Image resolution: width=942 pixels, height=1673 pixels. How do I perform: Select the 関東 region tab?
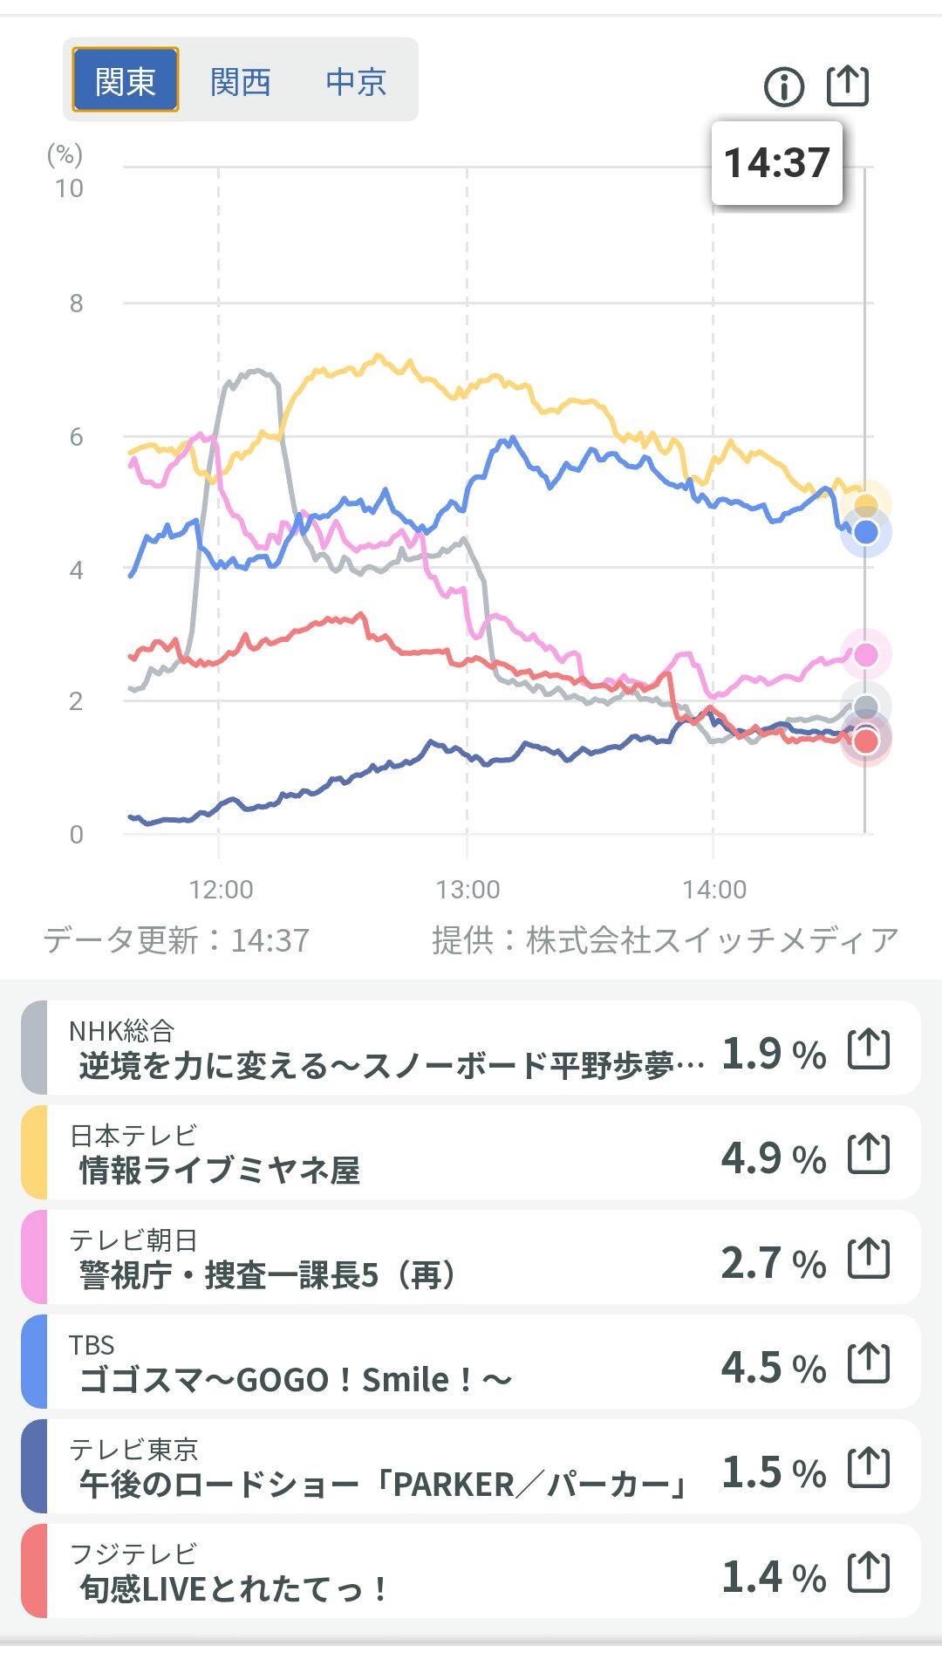point(125,80)
